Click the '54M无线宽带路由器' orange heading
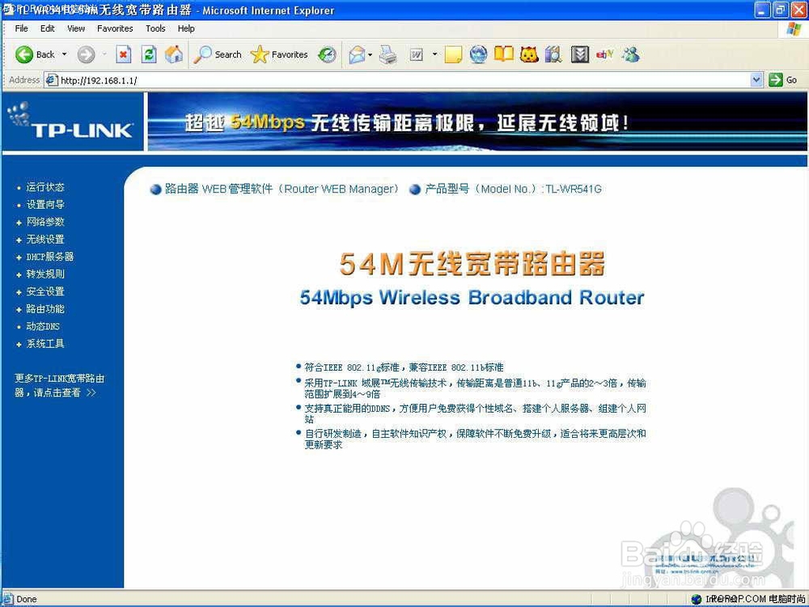 point(472,263)
